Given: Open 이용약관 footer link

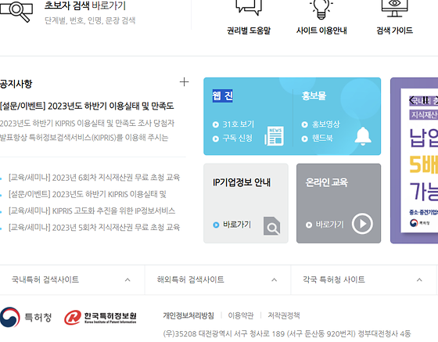Looking at the screenshot, I should [x=241, y=315].
